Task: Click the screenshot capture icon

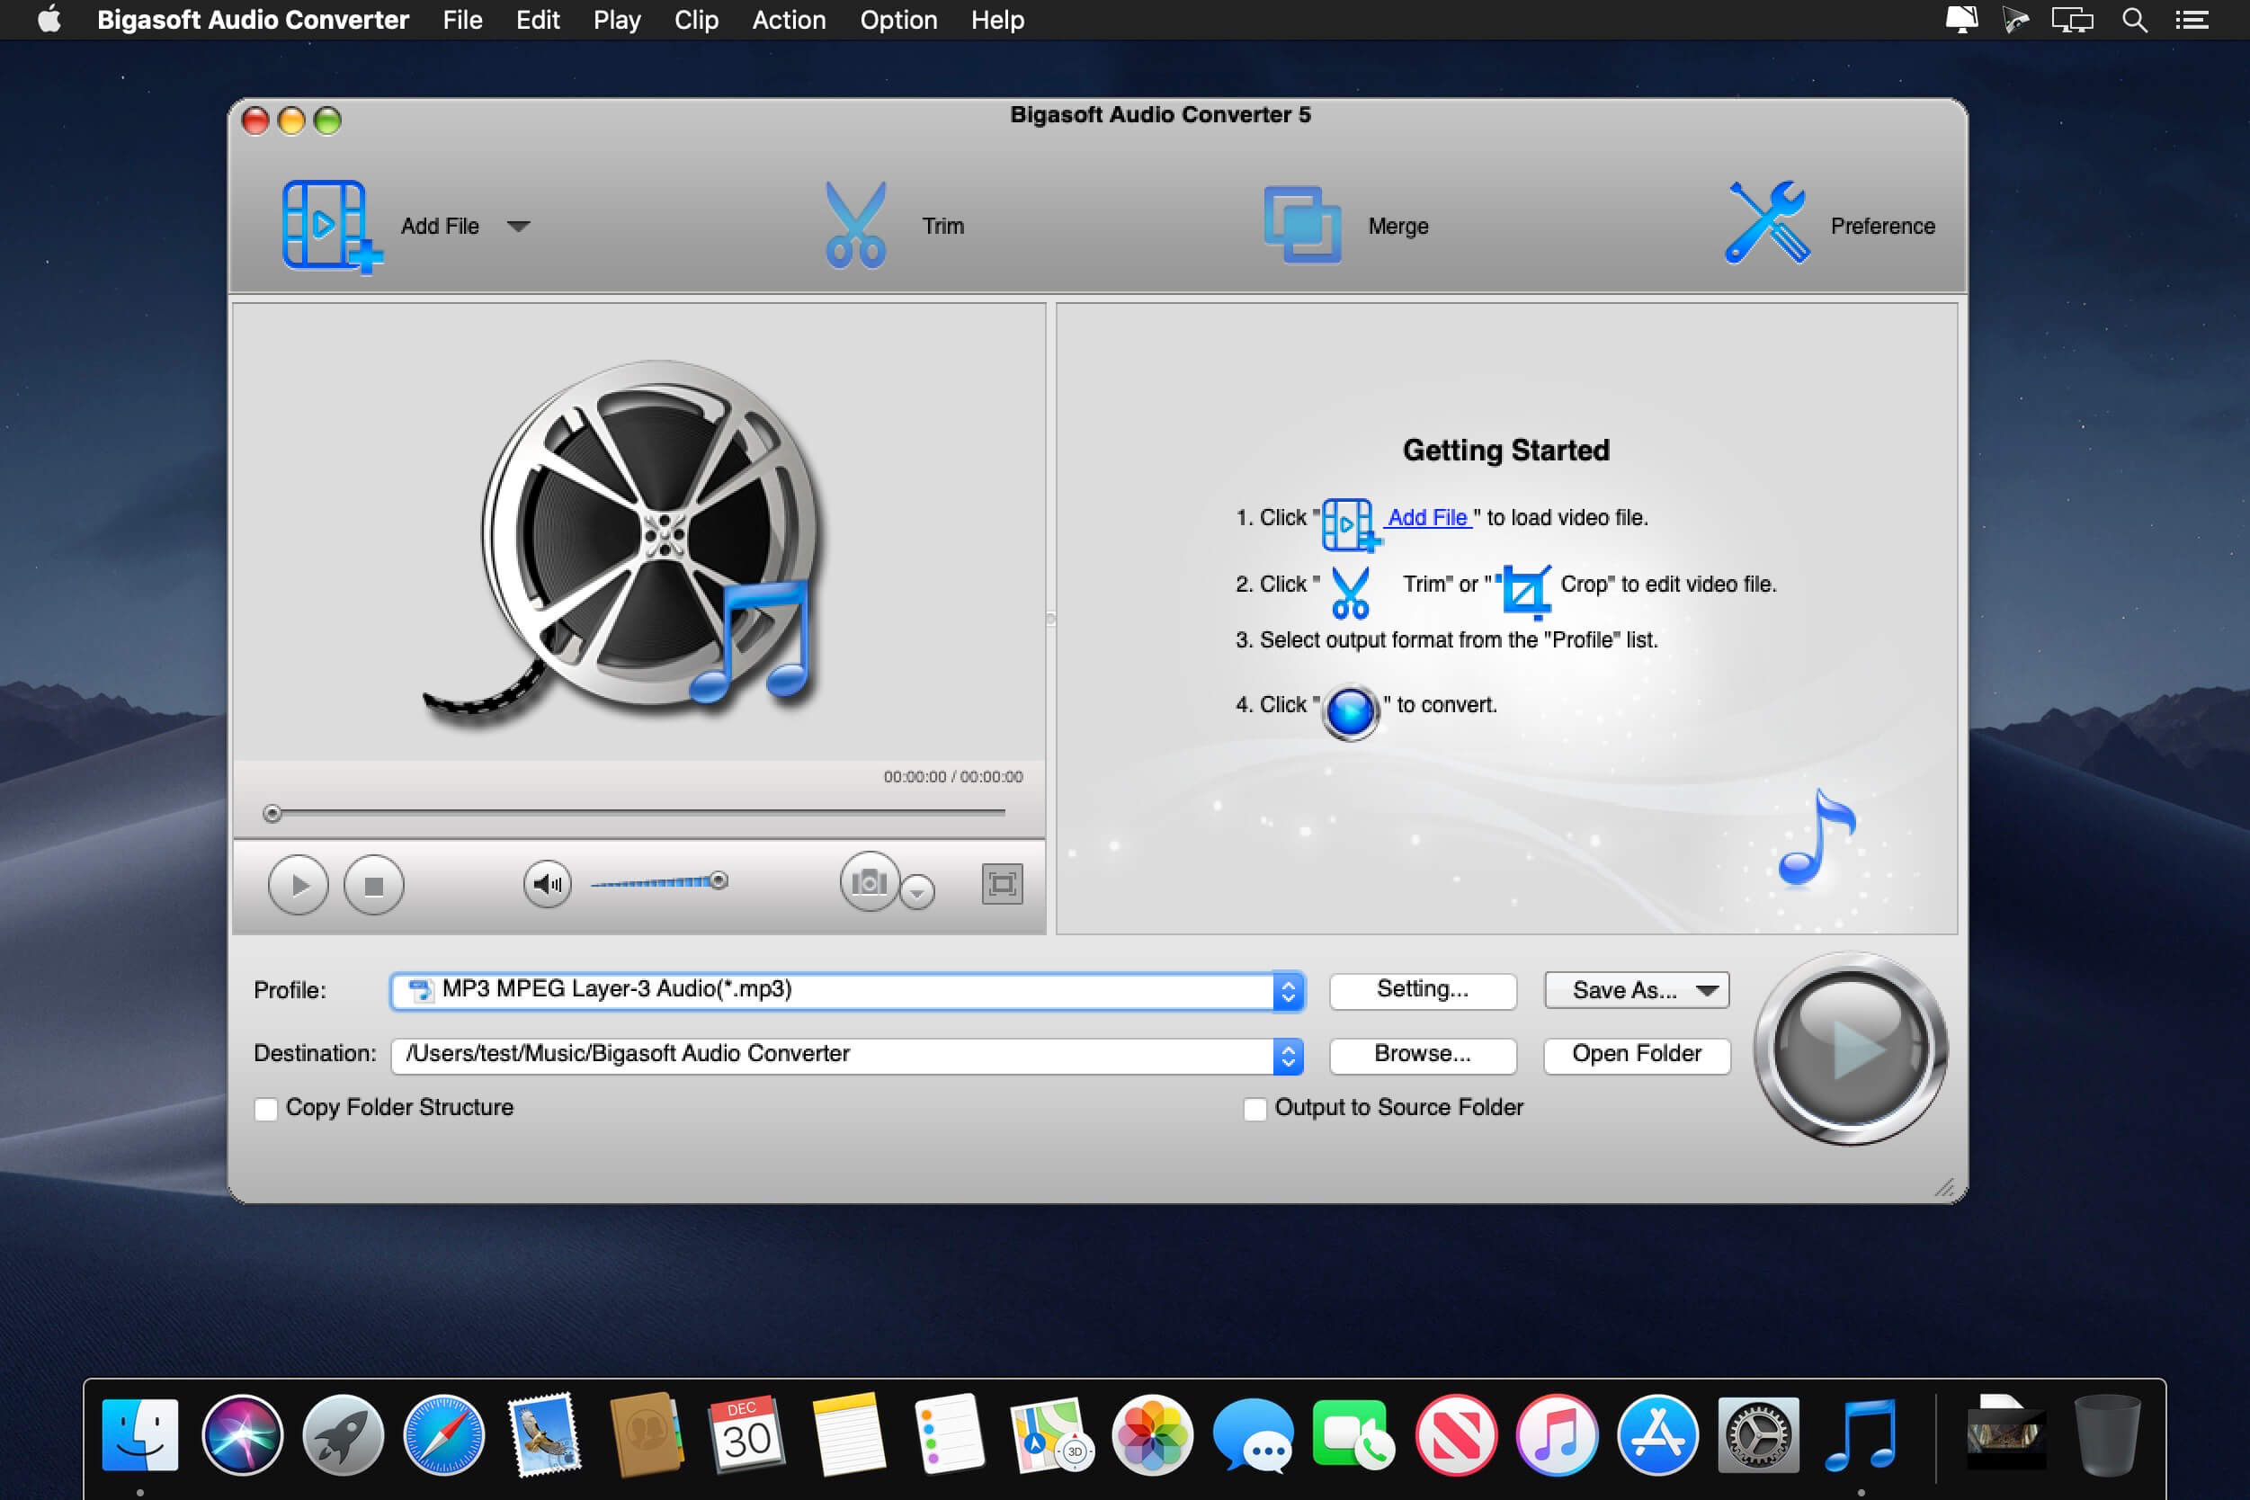Action: click(x=869, y=882)
